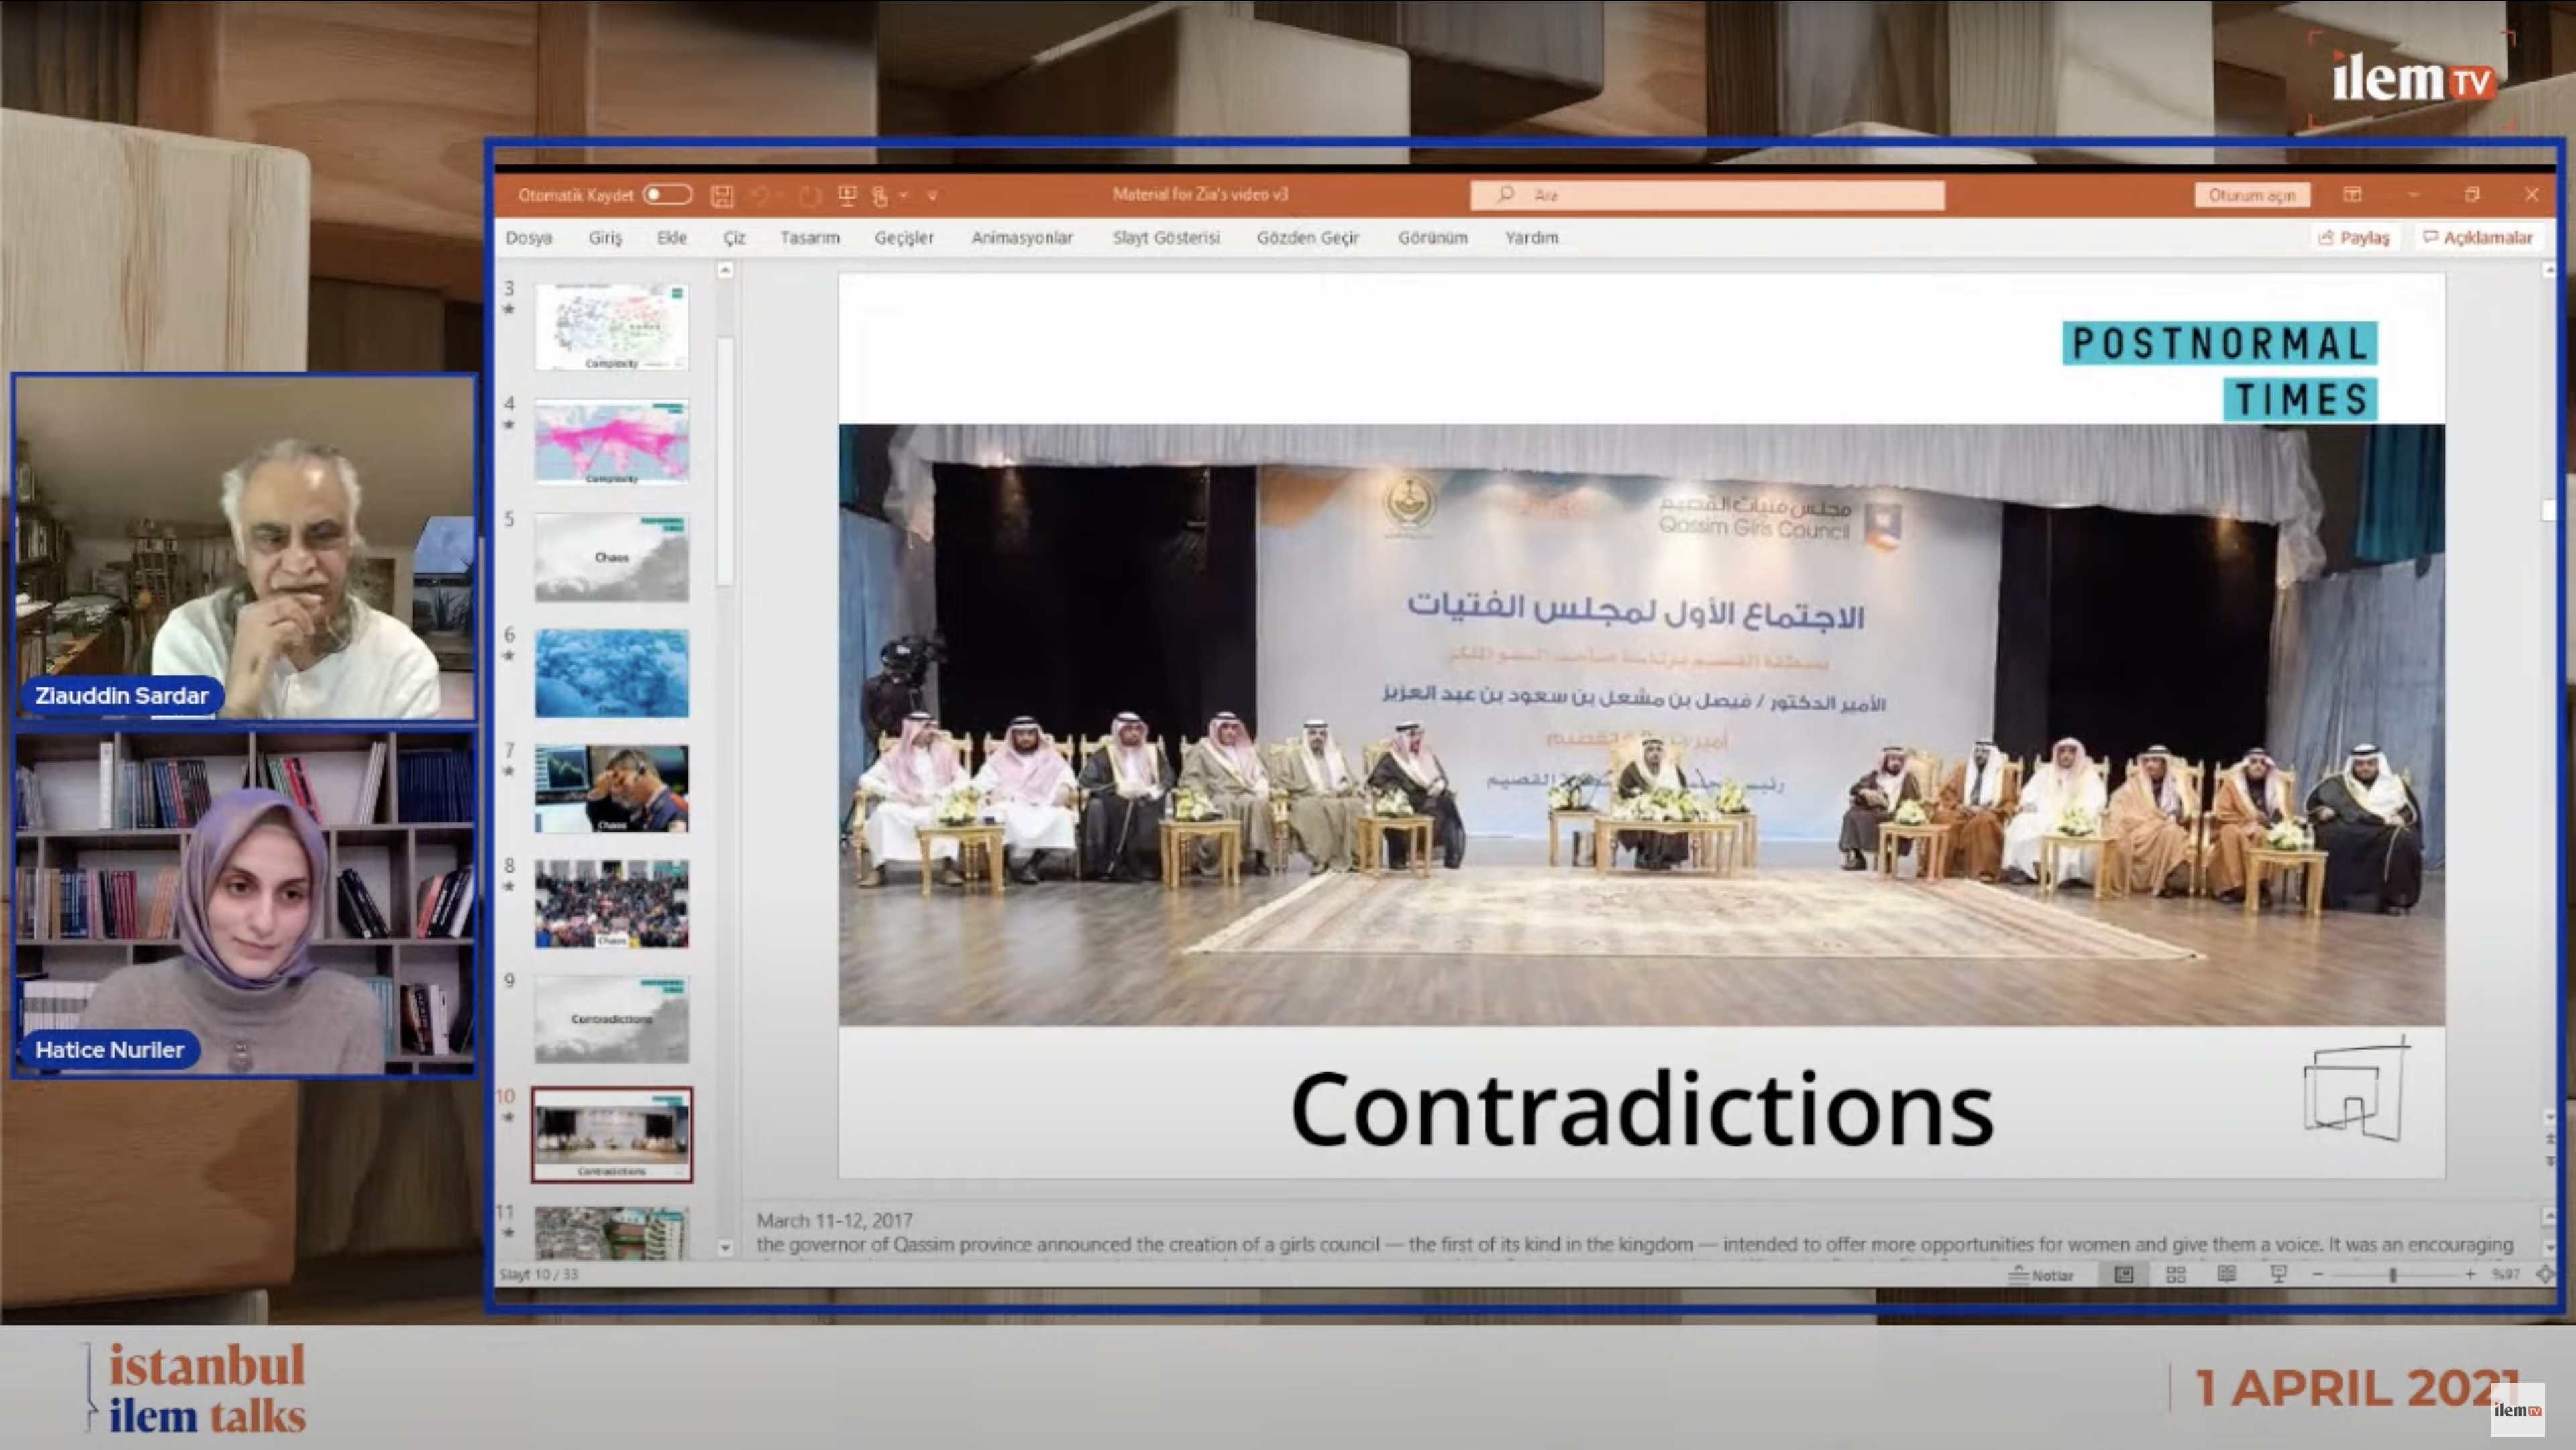Open Customize Quick Access Toolbar dropdown
This screenshot has width=2576, height=1450.
pyautogui.click(x=932, y=196)
